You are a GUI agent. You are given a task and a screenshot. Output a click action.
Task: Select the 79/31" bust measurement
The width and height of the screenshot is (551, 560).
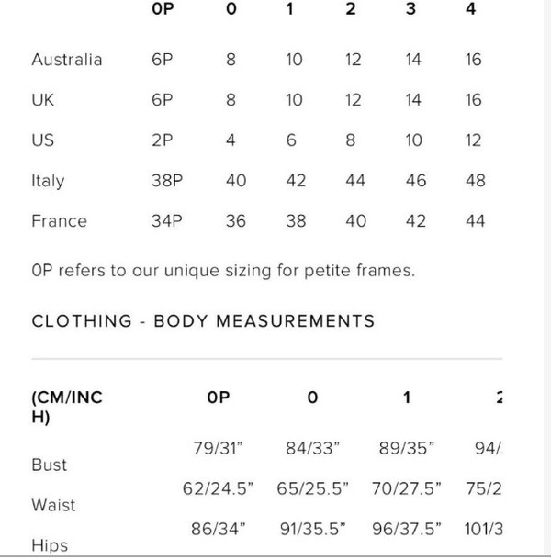point(218,448)
